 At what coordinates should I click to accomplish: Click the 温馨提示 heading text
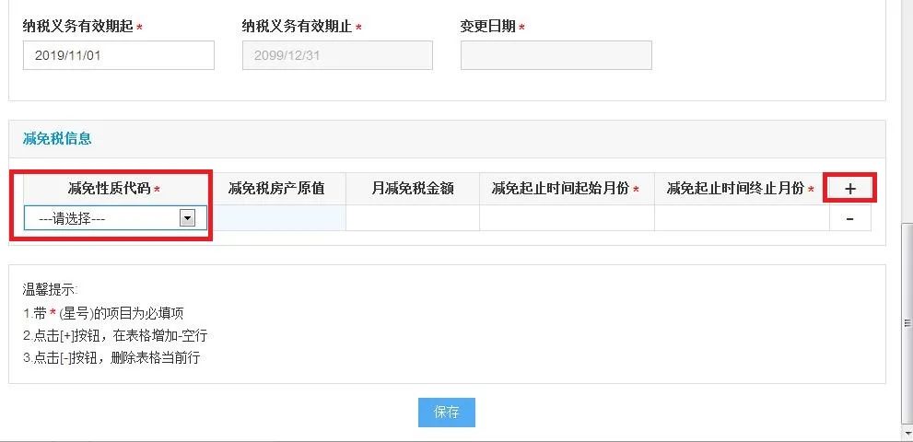tap(50, 289)
